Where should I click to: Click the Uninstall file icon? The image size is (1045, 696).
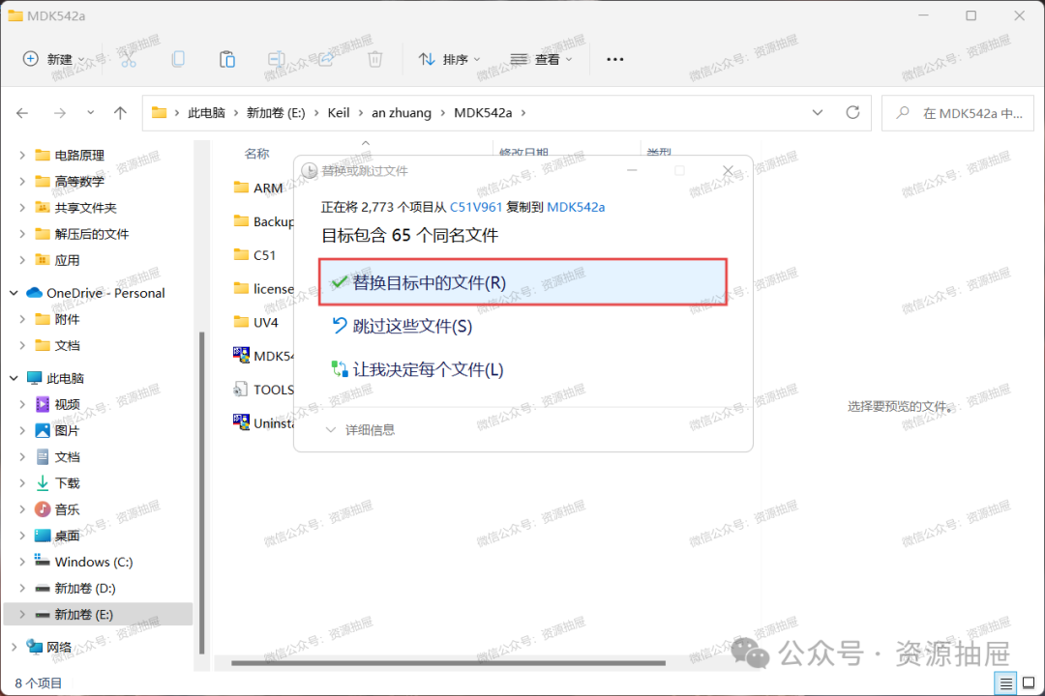241,422
